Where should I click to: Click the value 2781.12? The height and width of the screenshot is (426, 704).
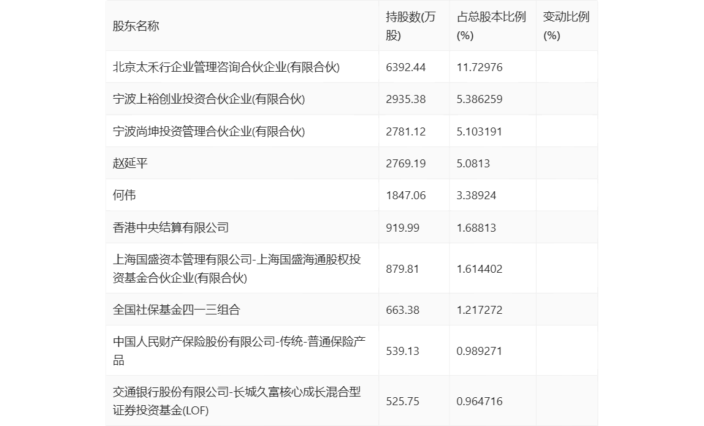tap(405, 132)
